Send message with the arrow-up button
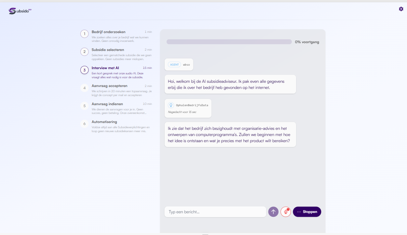Image resolution: width=407 pixels, height=235 pixels. [273, 212]
